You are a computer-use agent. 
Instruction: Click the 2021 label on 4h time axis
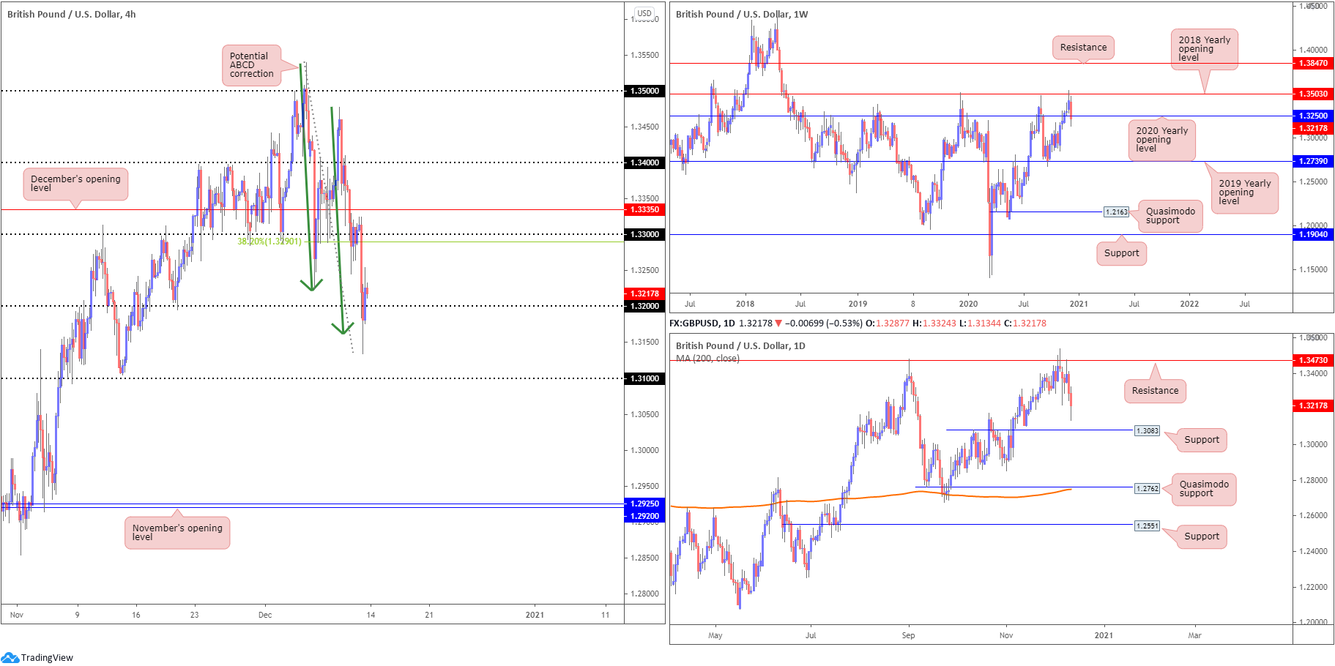(x=535, y=615)
